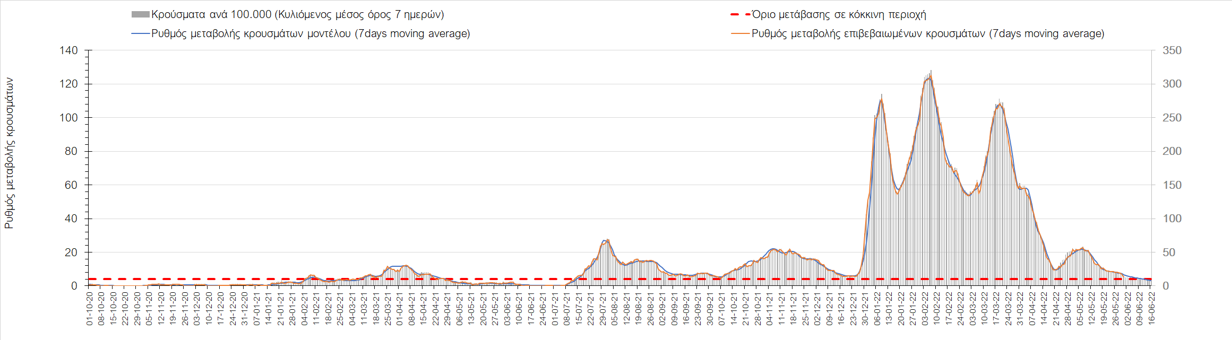Click the 150 label on the right axis
This screenshot has height=340, width=1232.
click(x=1172, y=185)
